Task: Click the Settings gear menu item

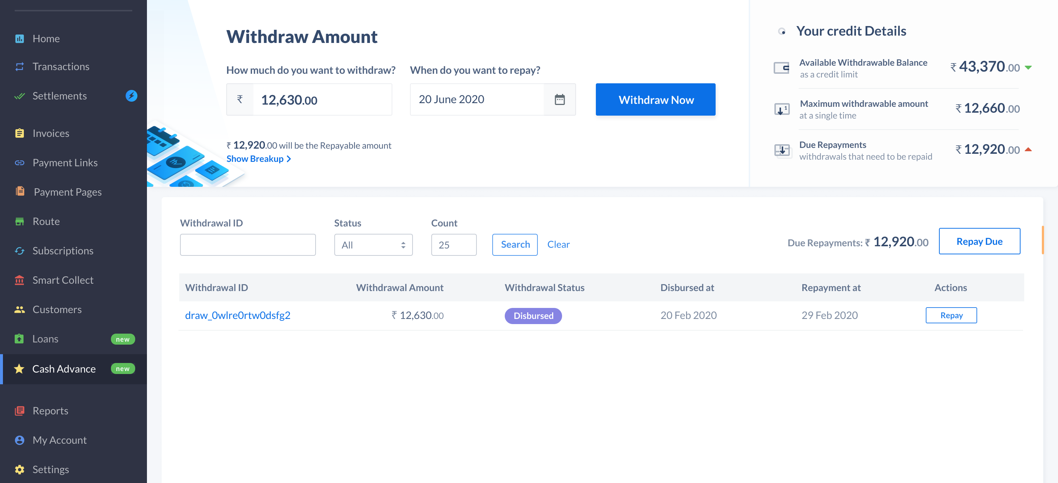Action: [x=51, y=469]
